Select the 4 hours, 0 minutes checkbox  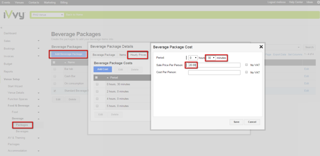97,99
